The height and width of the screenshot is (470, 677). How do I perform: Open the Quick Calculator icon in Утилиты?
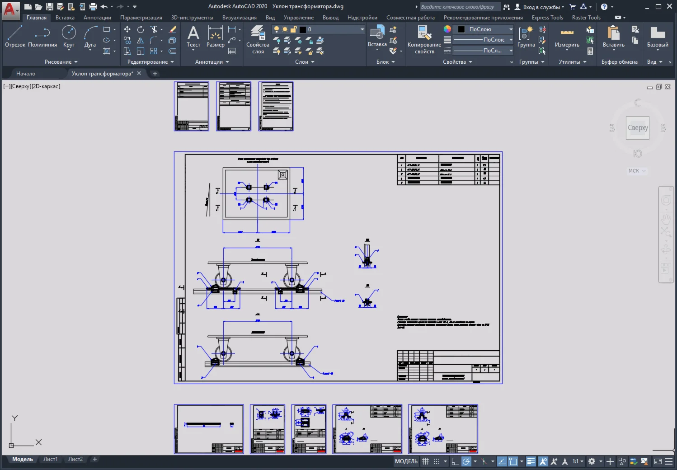590,51
